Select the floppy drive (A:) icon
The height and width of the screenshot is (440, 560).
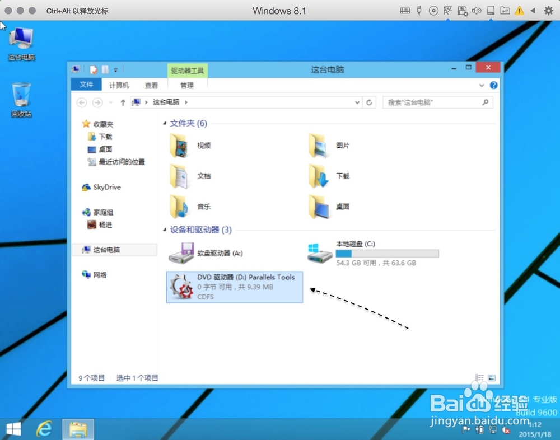point(181,253)
